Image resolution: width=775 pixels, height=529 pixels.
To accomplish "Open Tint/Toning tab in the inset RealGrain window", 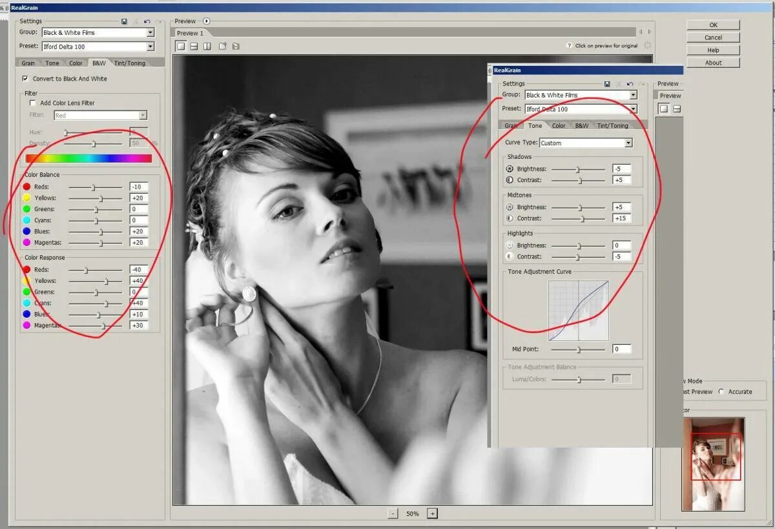I will click(612, 125).
